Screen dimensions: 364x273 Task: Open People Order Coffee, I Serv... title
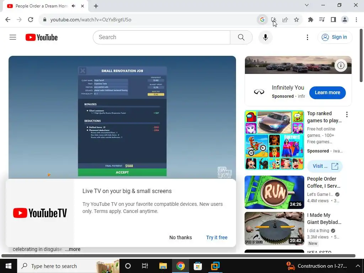[324, 182]
